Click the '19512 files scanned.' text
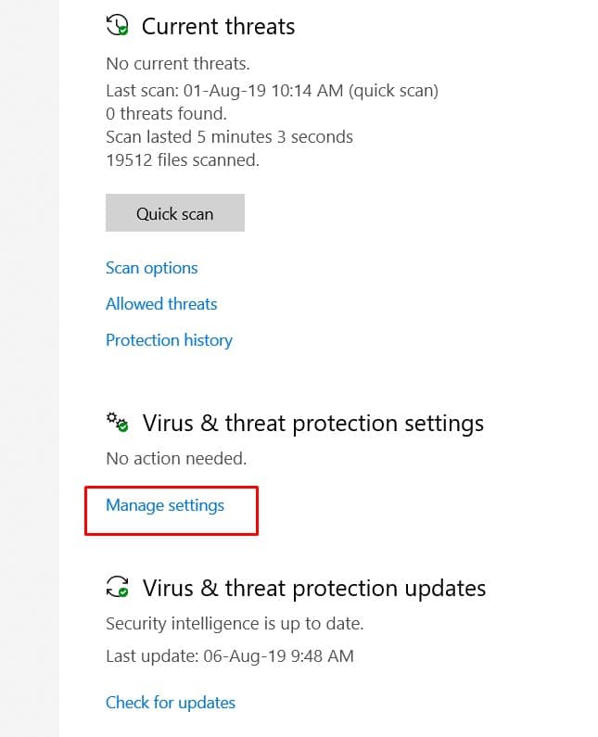Image resolution: width=598 pixels, height=737 pixels. [183, 160]
